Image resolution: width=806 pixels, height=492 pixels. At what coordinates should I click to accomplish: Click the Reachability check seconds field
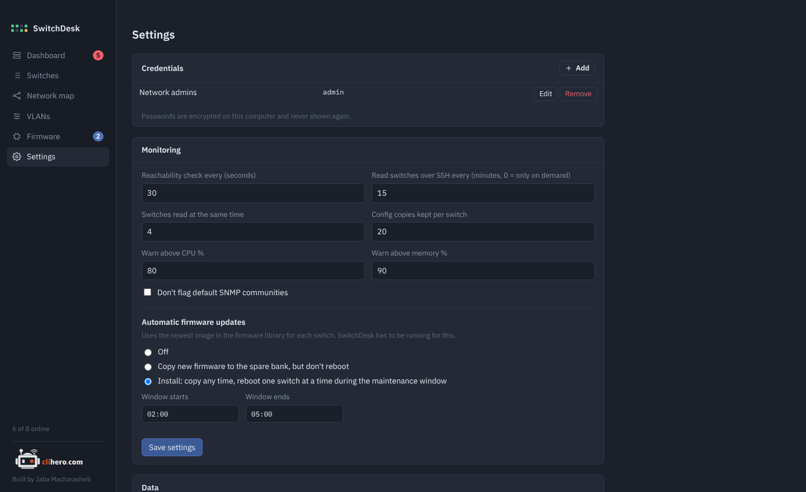click(x=253, y=193)
